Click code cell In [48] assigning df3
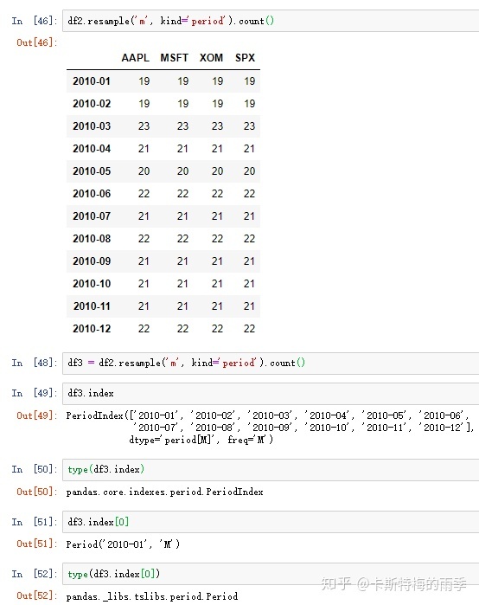The width and height of the screenshot is (479, 605). tap(271, 363)
